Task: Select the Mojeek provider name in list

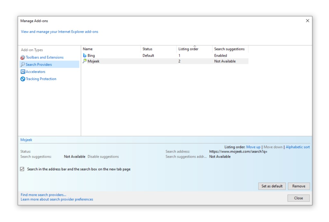Action: 93,61
